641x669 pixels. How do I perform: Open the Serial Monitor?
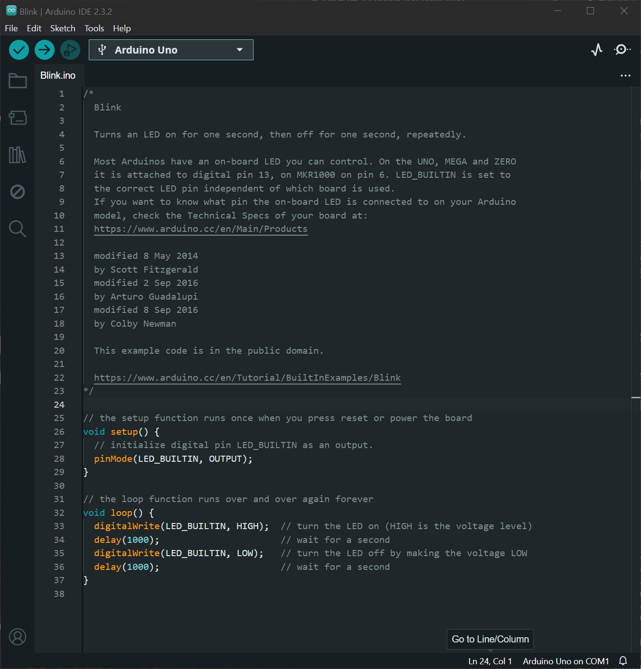(x=622, y=50)
